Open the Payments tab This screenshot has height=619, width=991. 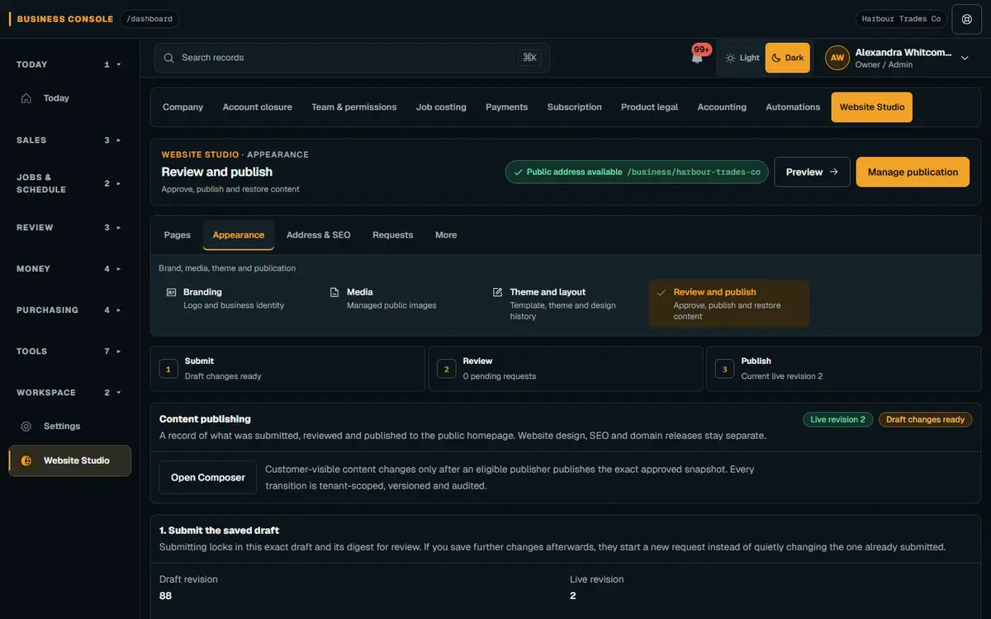[506, 107]
